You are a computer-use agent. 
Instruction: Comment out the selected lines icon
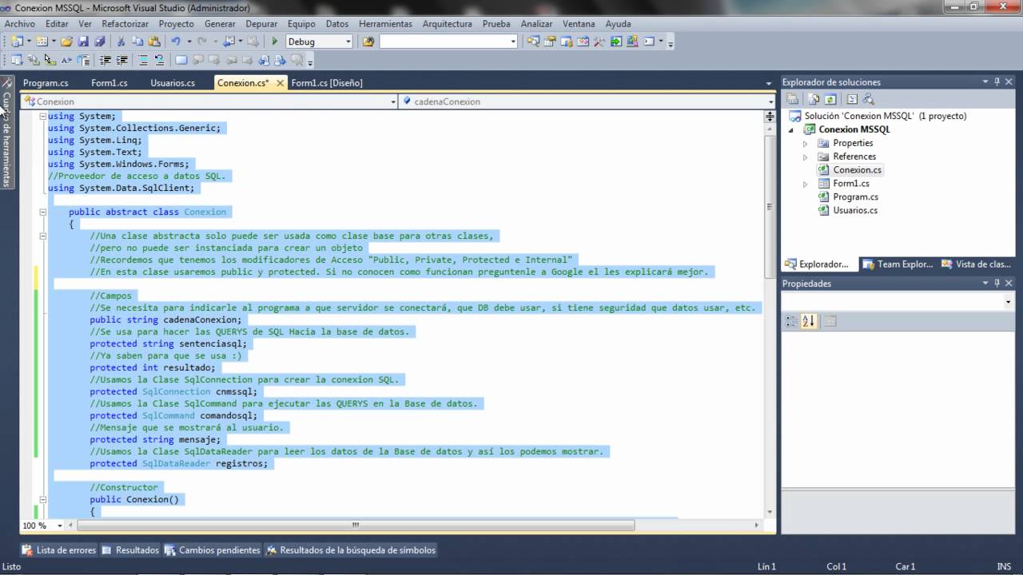pos(143,60)
